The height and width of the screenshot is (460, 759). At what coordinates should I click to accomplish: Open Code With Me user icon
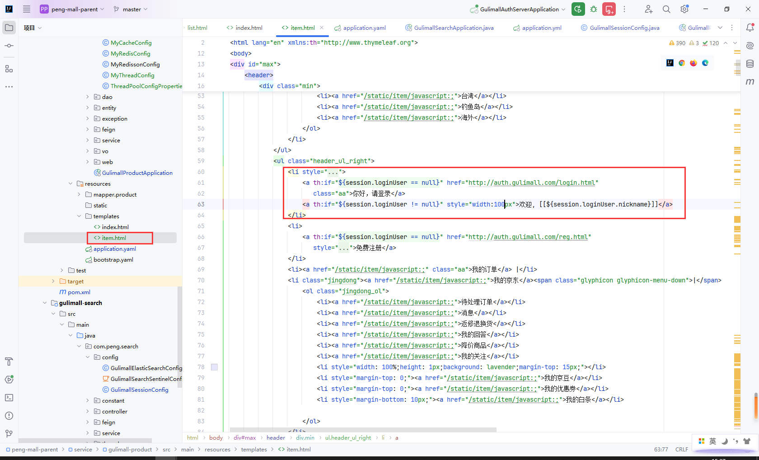click(648, 9)
